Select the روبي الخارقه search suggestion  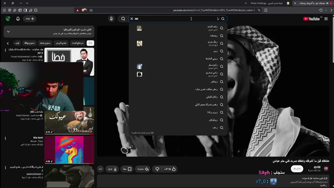tap(178, 59)
